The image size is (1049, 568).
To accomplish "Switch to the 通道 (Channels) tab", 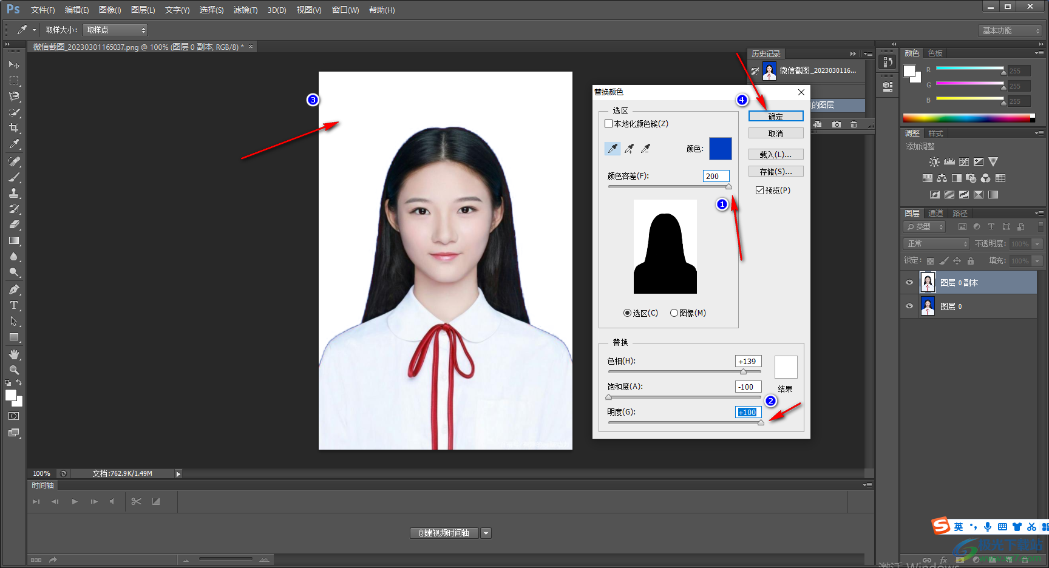I will pos(935,213).
